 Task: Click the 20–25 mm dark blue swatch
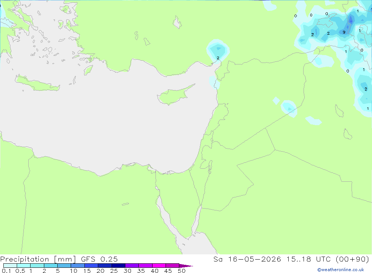[x=105, y=266]
